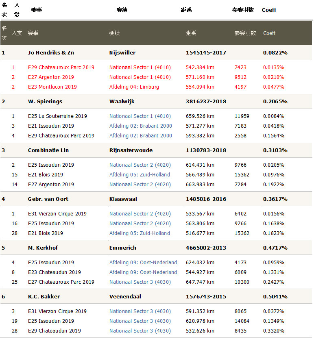Viewport: 314px width, 348px height.
Task: Click on R.C. Bakker's name
Action: click(44, 297)
